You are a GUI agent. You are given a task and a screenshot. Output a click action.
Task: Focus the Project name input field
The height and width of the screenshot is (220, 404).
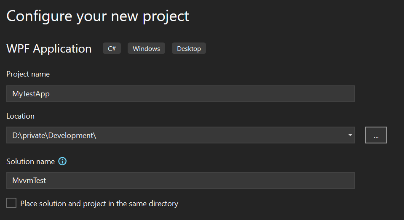(x=181, y=94)
